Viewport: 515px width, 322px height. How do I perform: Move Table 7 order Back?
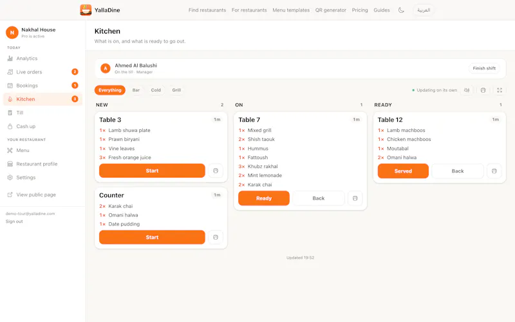tap(319, 198)
